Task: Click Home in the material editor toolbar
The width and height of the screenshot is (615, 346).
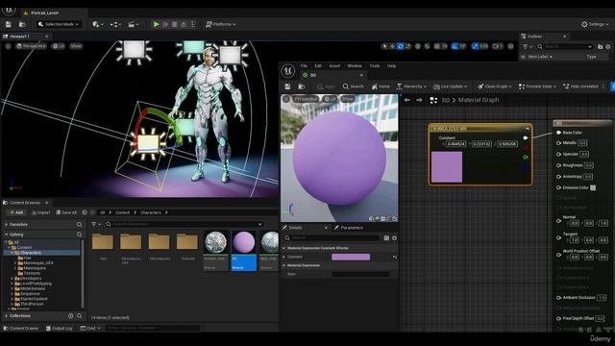Action: 381,86
